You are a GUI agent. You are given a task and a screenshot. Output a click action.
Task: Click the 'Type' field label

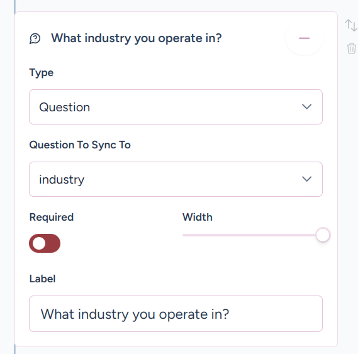42,73
